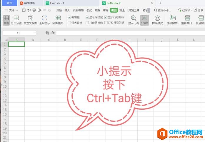Viewport: 205px width, 142px height.
Task: Open the 文件 file menu
Action: (11, 10)
